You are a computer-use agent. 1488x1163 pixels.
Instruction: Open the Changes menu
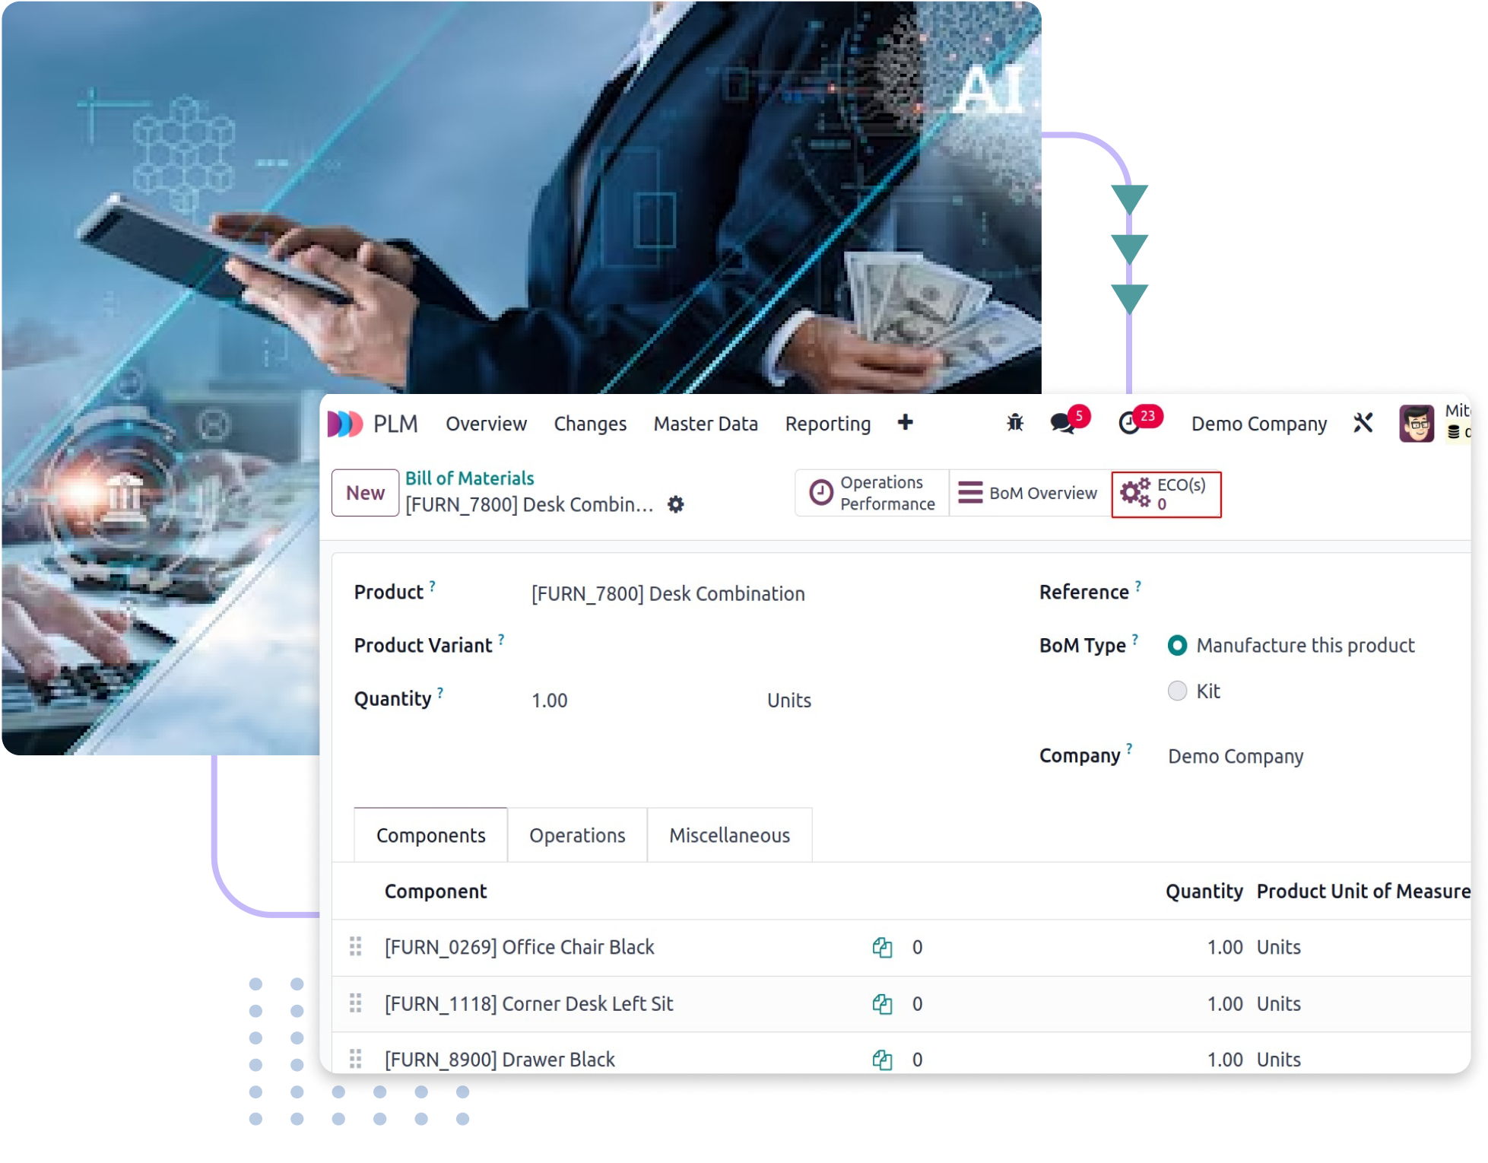click(591, 423)
